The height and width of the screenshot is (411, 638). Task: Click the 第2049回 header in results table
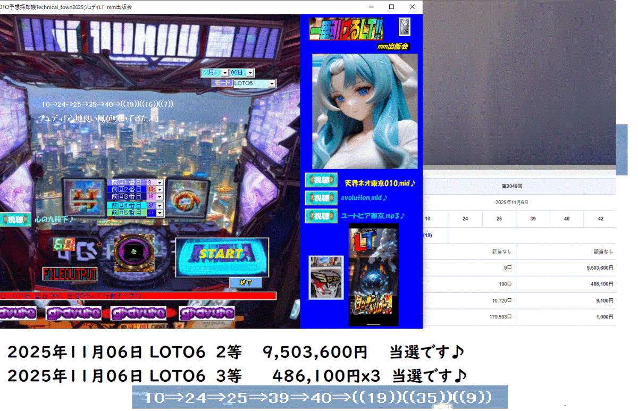point(513,187)
